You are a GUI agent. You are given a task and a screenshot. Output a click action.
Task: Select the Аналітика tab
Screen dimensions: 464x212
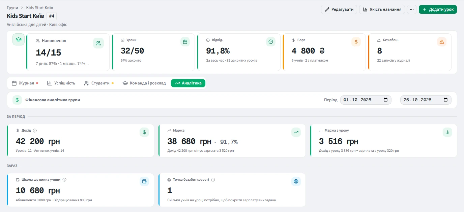click(x=188, y=83)
